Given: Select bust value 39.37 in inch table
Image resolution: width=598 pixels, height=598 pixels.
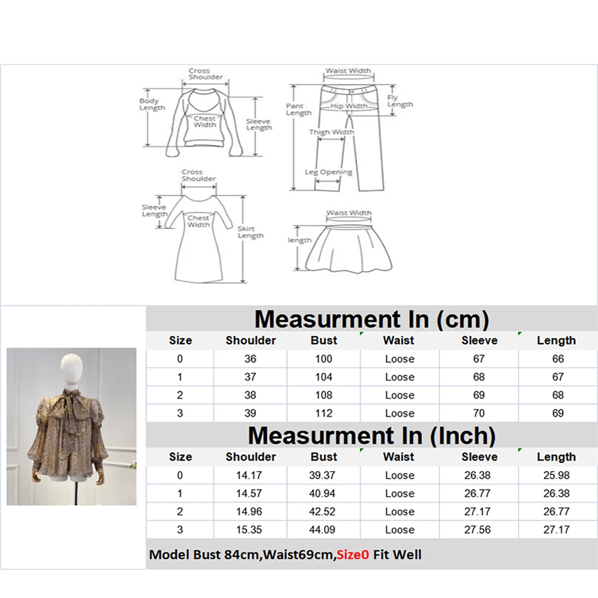Looking at the screenshot, I should (322, 475).
